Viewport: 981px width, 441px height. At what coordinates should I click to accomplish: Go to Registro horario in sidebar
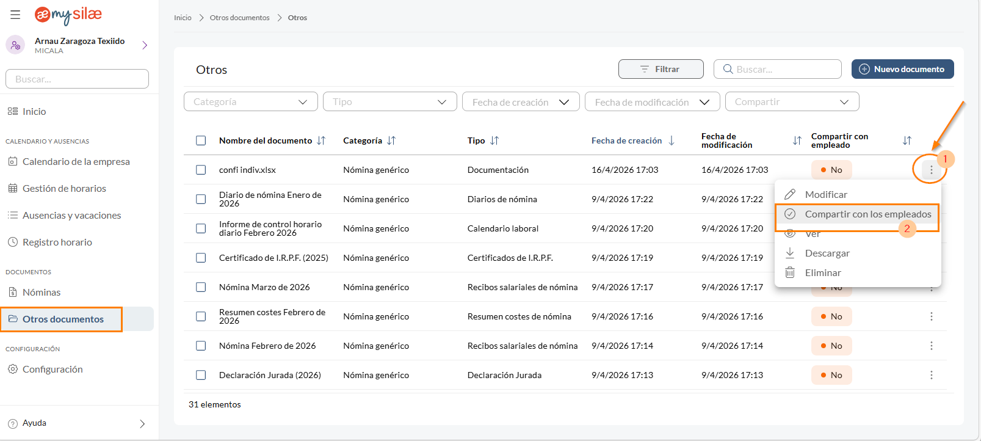pyautogui.click(x=57, y=242)
